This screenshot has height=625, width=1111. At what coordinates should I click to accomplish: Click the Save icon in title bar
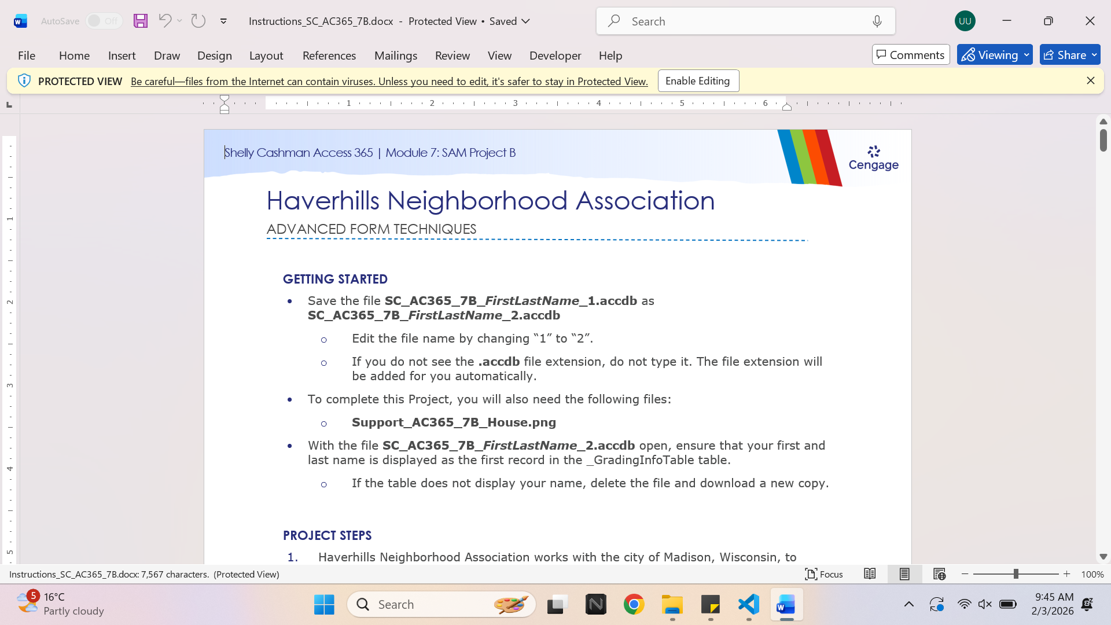point(141,21)
